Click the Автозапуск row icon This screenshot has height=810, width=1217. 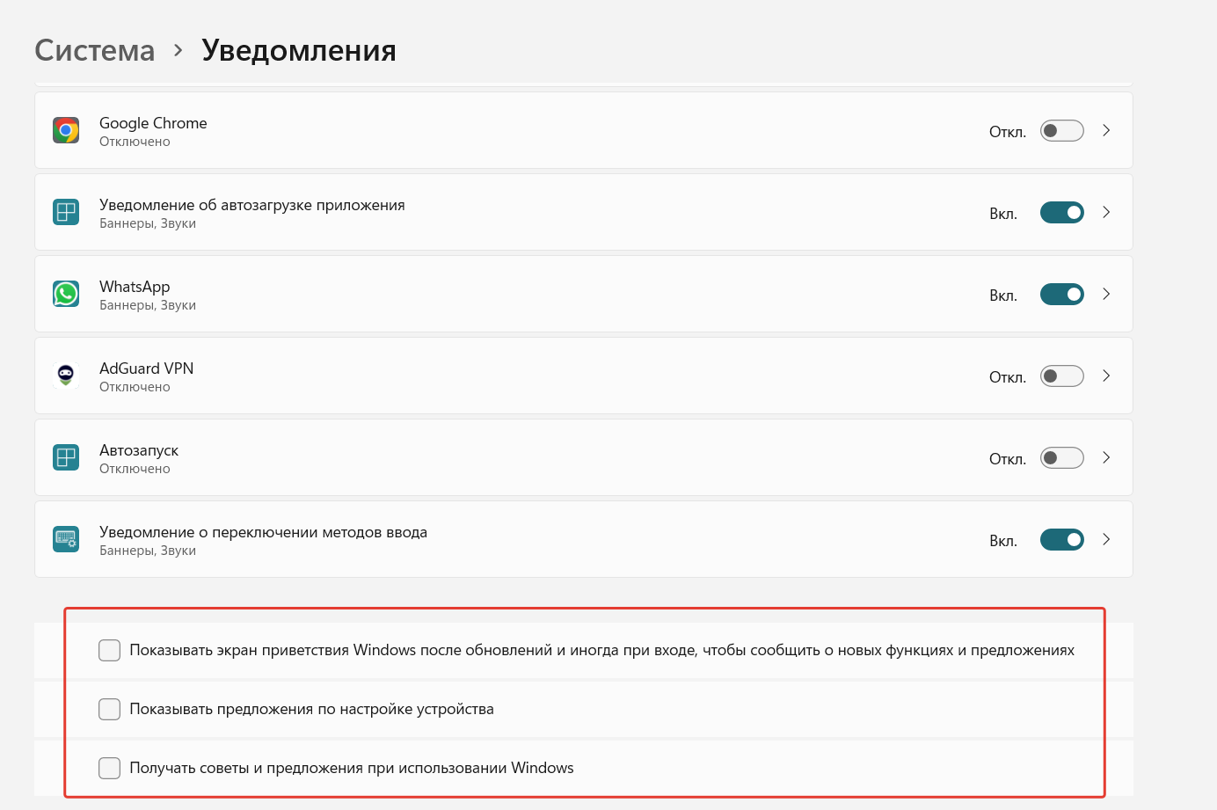(66, 457)
